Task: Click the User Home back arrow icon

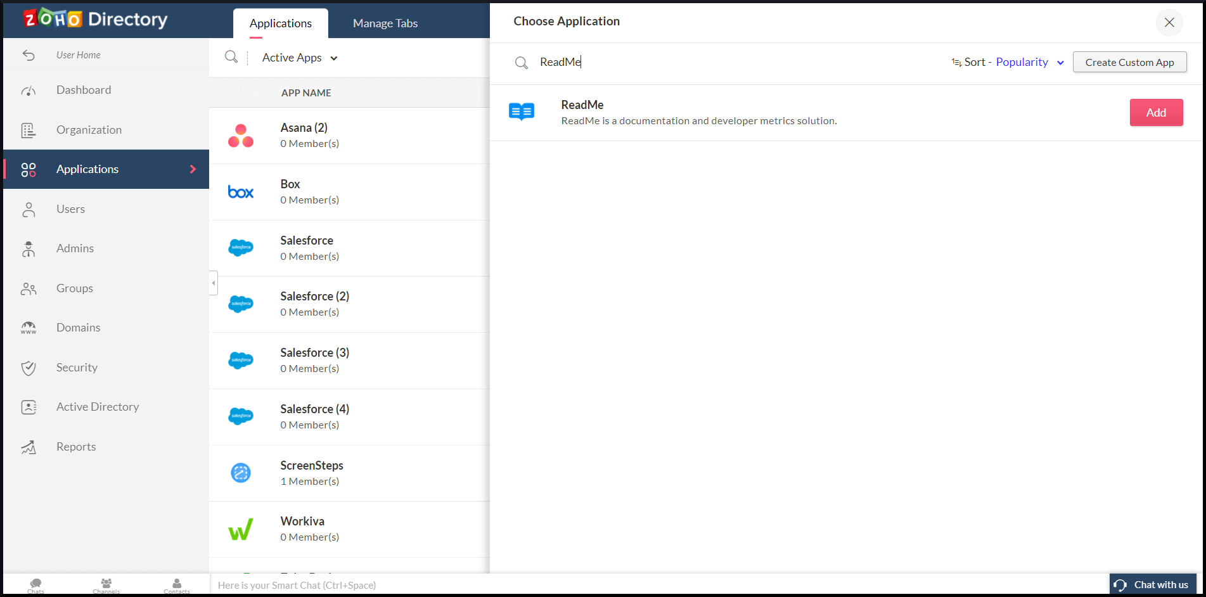Action: pyautogui.click(x=29, y=55)
